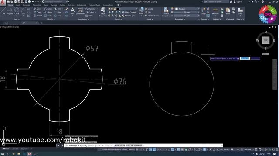Open the ByLayer color dropdown
Viewport: 279px width, 156px height.
(187, 9)
